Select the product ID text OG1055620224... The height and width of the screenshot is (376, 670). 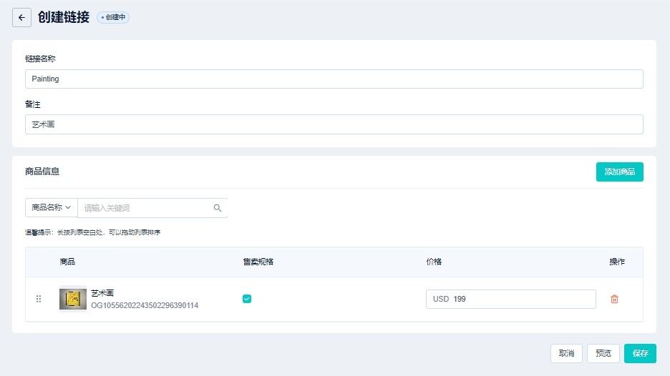pyautogui.click(x=145, y=305)
